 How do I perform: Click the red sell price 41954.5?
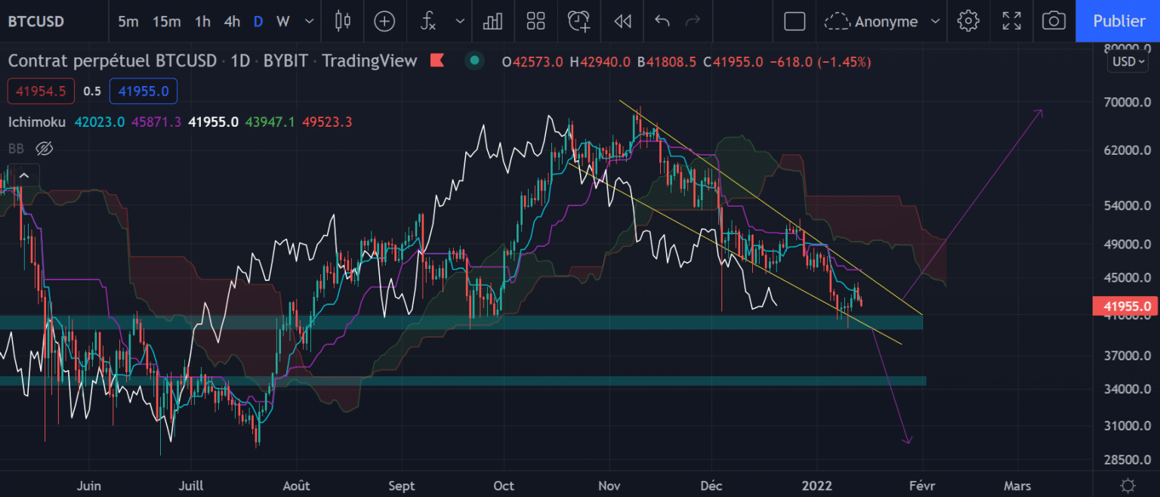[42, 91]
